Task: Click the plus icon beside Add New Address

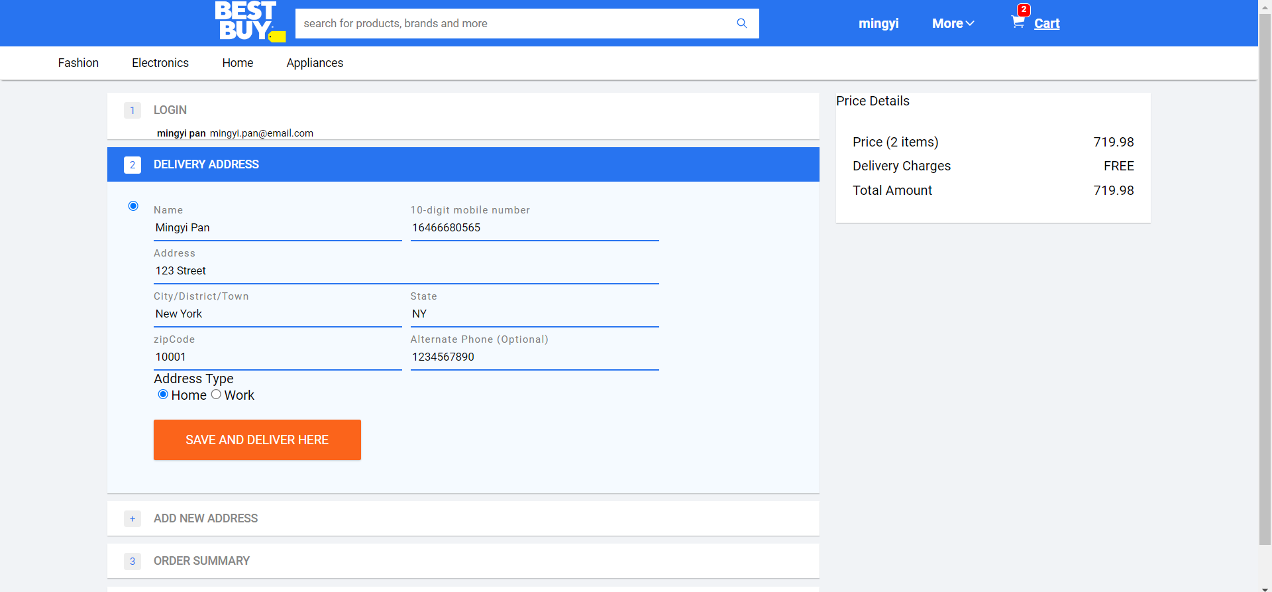Action: (132, 518)
